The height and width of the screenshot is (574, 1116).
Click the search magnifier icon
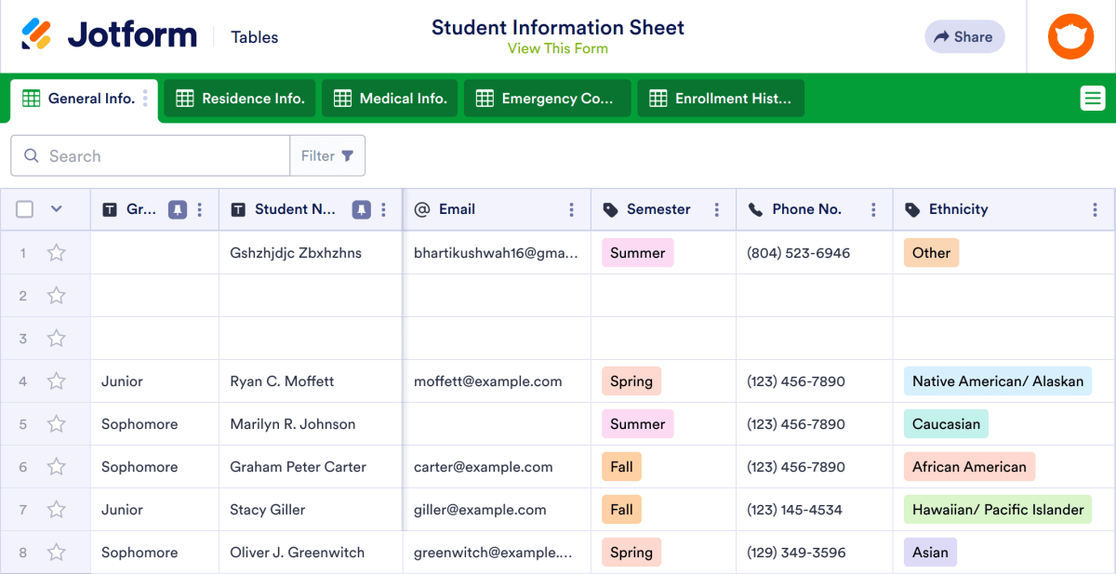click(32, 155)
